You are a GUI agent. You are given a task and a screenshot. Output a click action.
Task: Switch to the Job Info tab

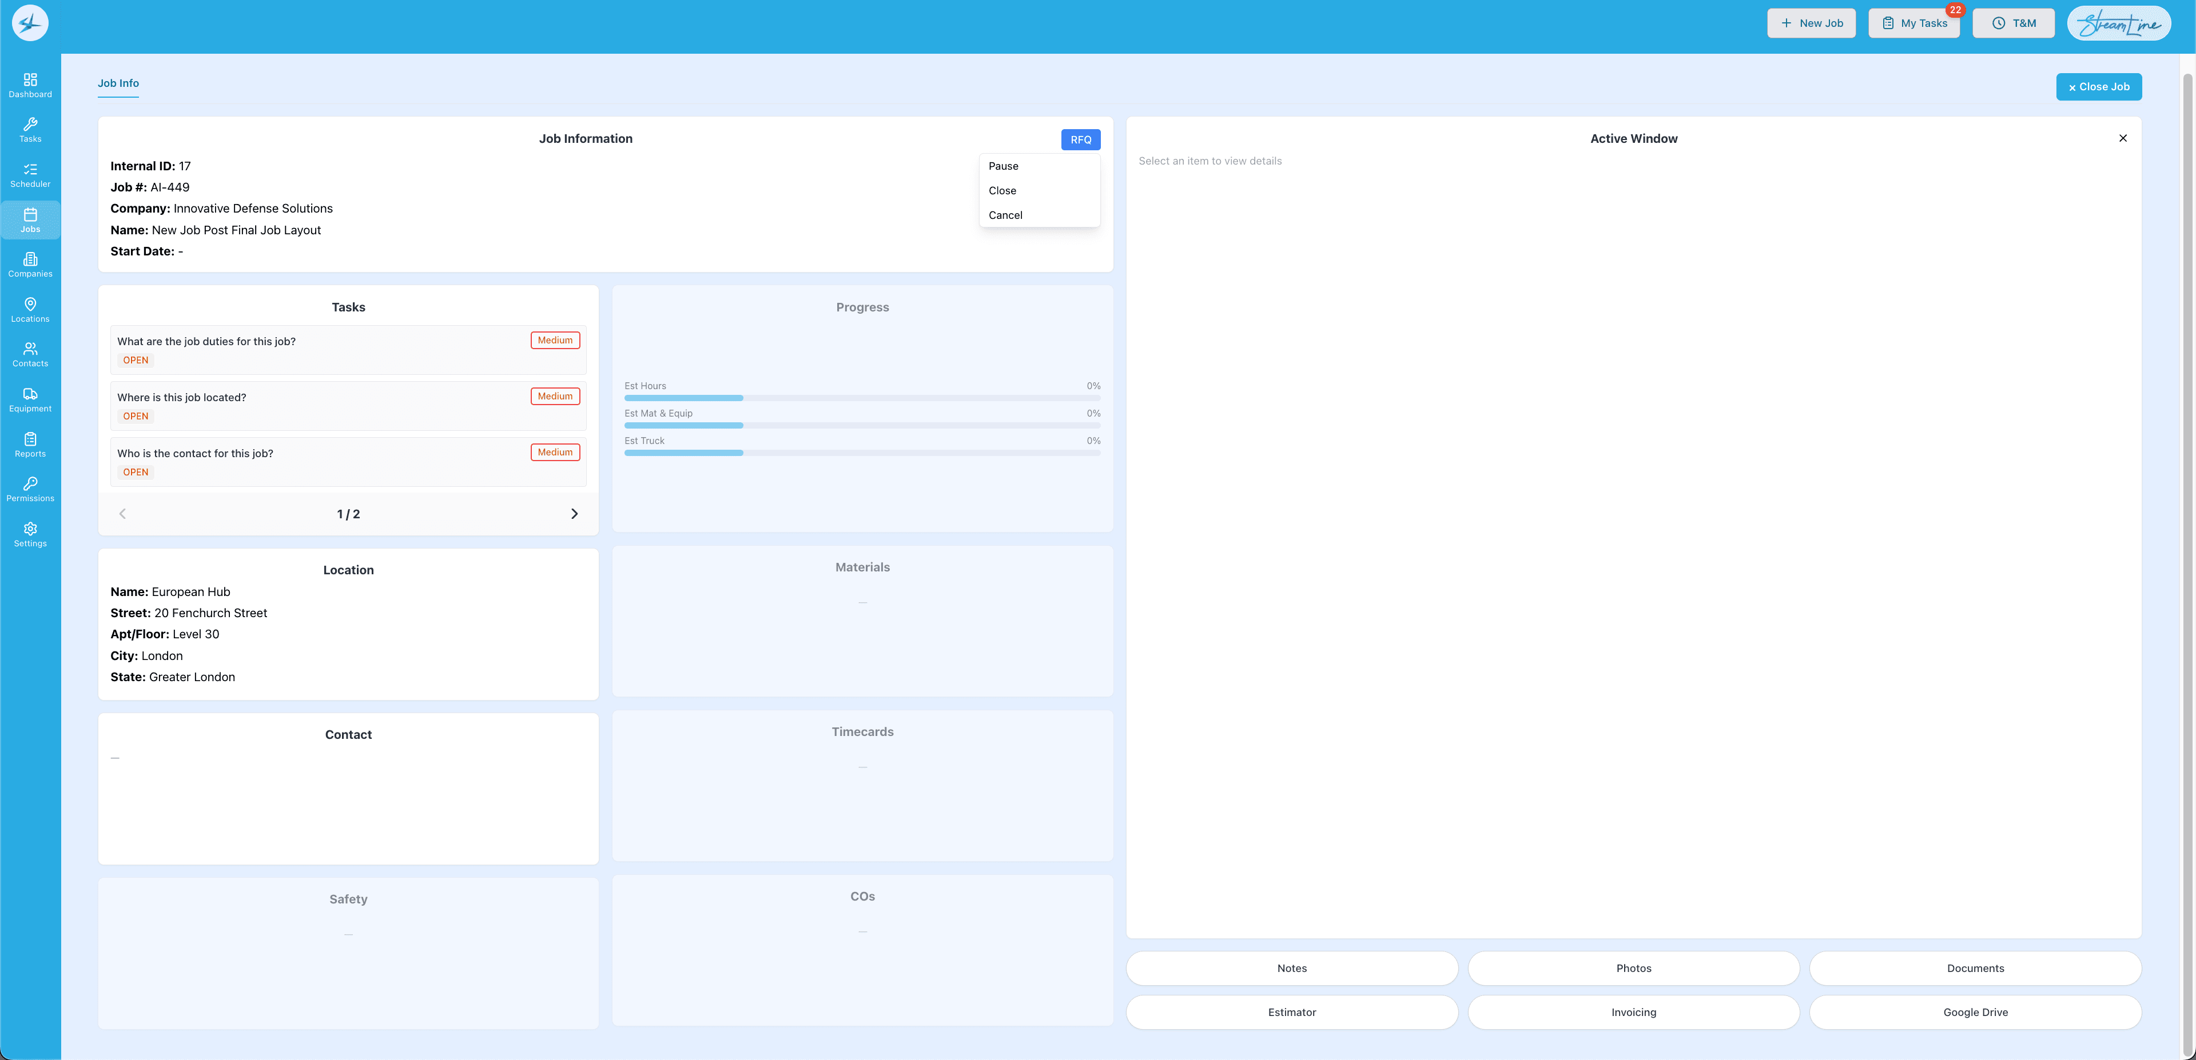pos(118,83)
